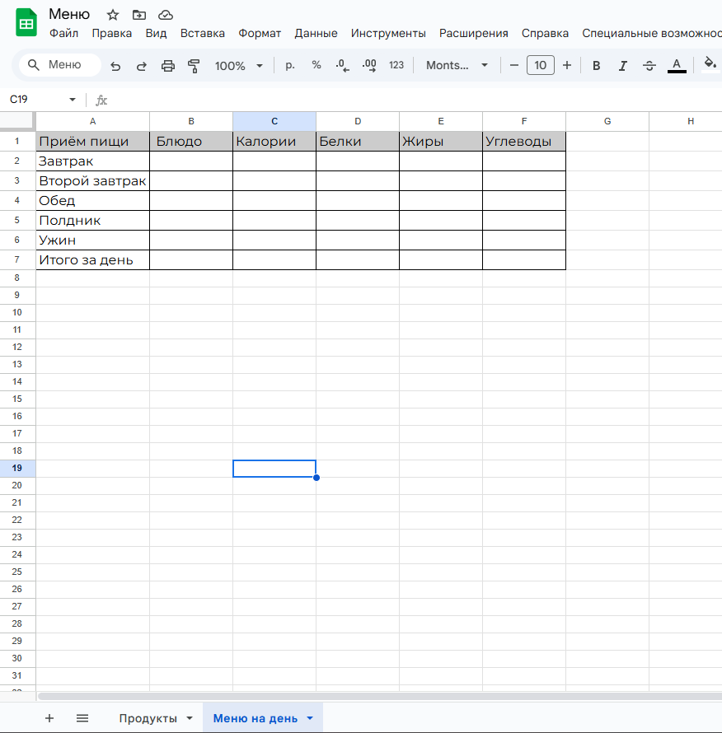722x733 pixels.
Task: Click the horizontal scrollbar
Action: coord(379,696)
